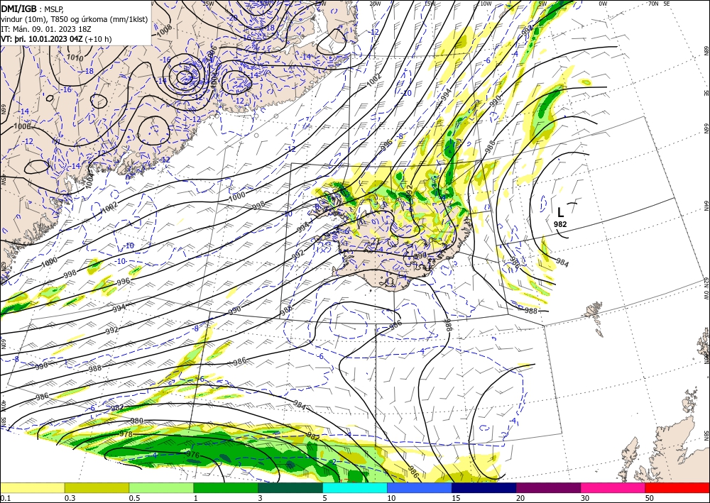
Task: Click the legend value '30'
Action: [x=585, y=498]
